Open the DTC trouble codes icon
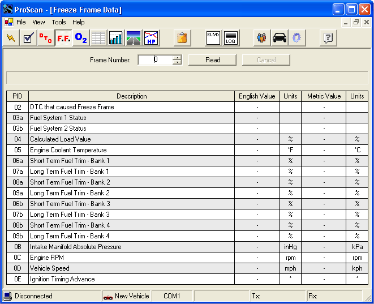The image size is (374, 304). tap(46, 38)
